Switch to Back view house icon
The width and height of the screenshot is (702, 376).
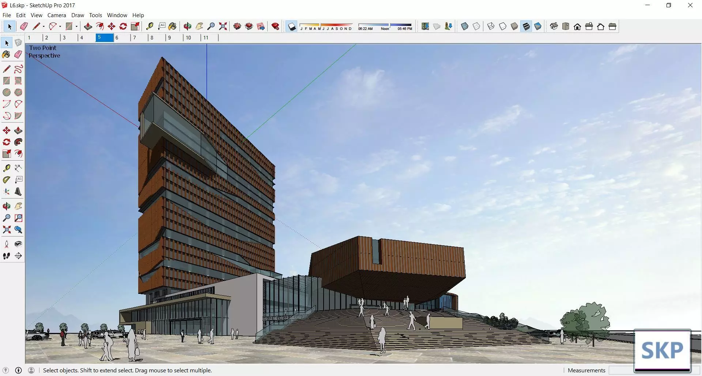point(601,26)
